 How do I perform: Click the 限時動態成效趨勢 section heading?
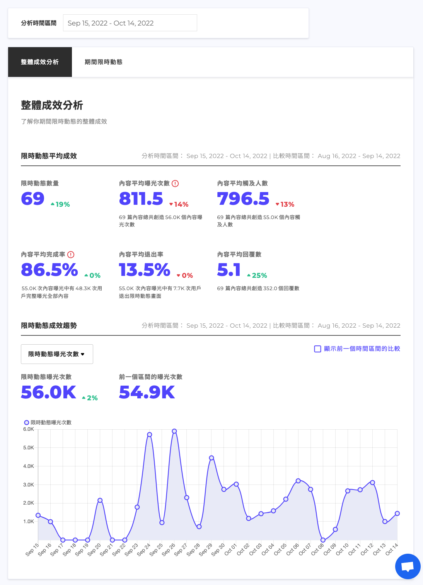click(x=49, y=325)
